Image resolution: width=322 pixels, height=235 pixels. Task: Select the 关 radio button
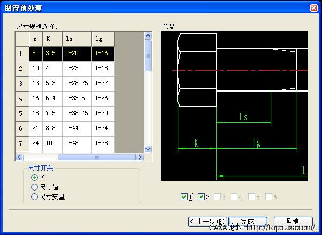35,178
